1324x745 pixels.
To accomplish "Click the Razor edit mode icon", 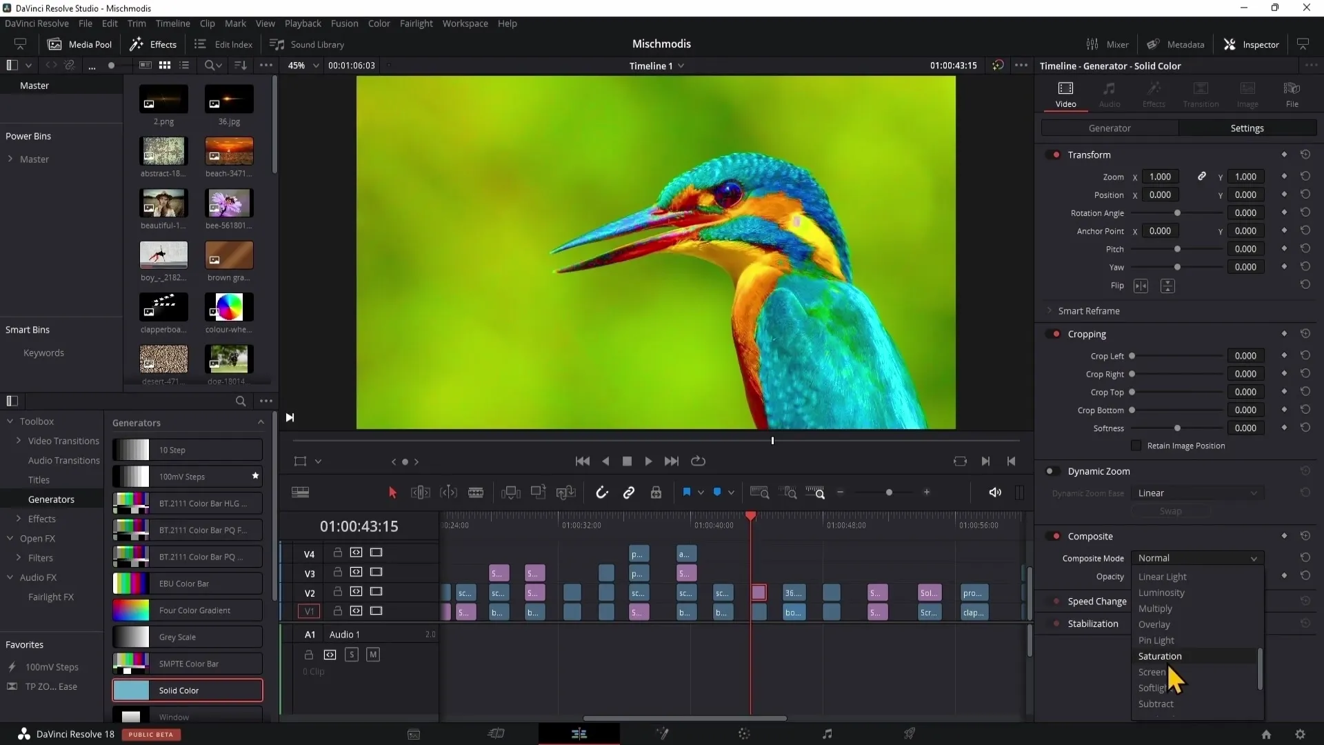I will [x=476, y=492].
